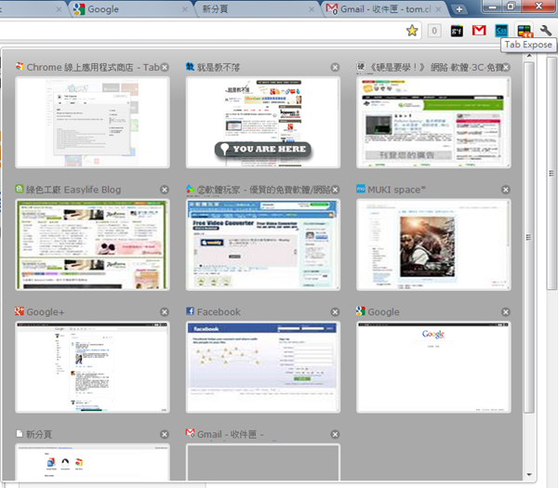The image size is (558, 488).
Task: Close the 硬是要學 tab preview
Action: pyautogui.click(x=506, y=67)
